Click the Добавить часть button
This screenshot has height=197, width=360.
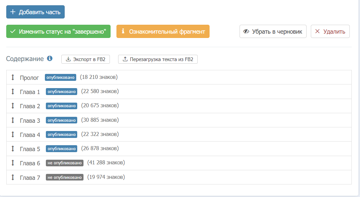coord(35,12)
